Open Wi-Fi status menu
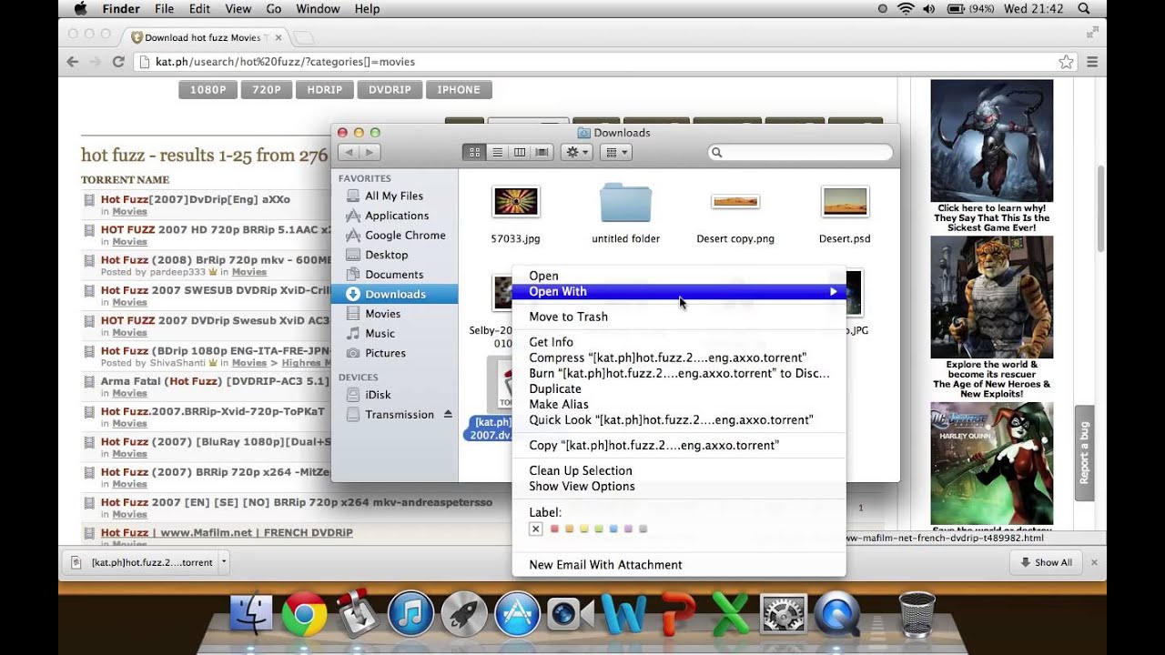This screenshot has width=1165, height=655. tap(906, 9)
